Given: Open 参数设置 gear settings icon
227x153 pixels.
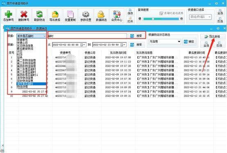Looking at the screenshot, I should (86, 16).
